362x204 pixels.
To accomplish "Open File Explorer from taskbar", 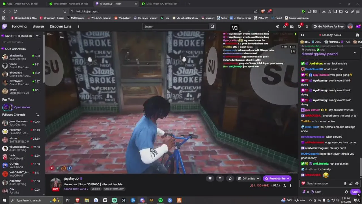I will 87,200.
